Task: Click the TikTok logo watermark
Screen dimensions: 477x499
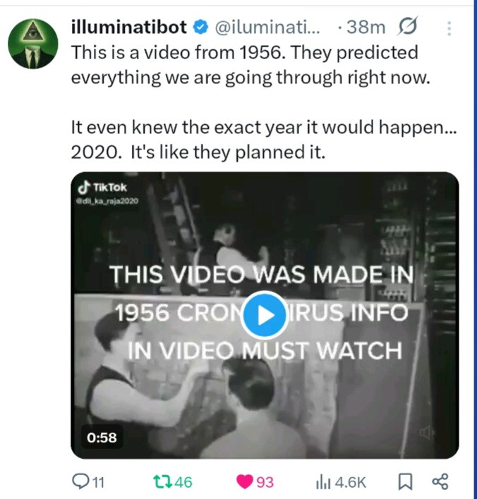Action: point(102,187)
